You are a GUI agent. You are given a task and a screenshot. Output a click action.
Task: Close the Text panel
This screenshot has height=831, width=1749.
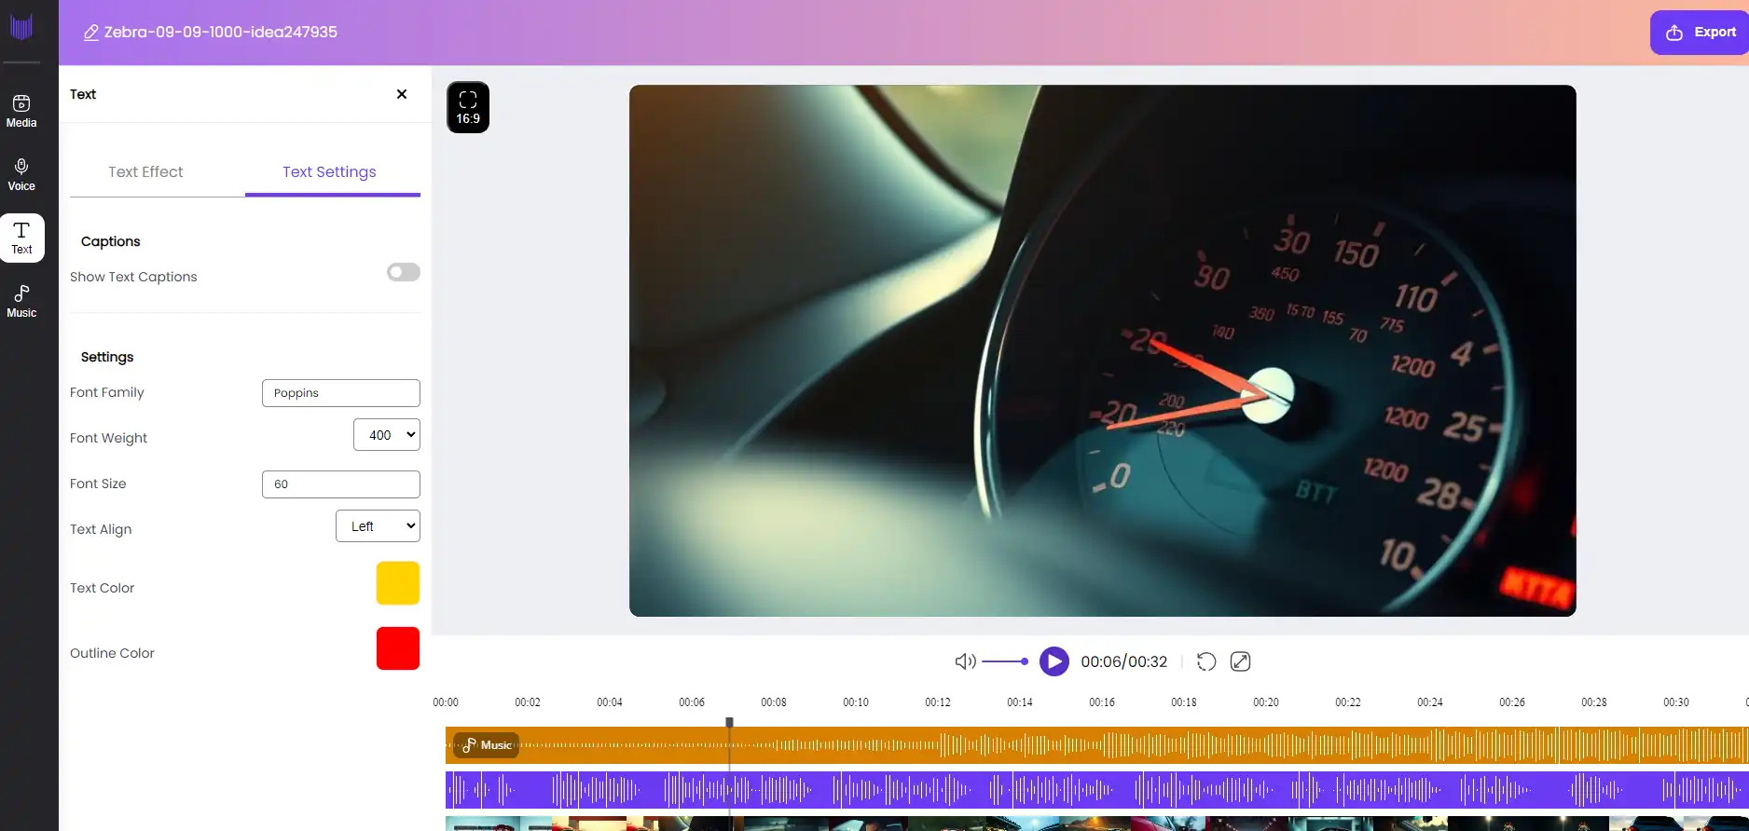point(402,94)
